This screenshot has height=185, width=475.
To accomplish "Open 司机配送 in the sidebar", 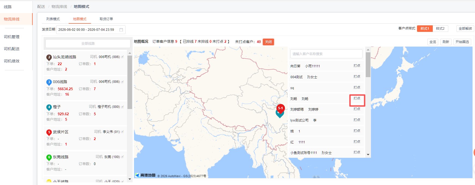I will pos(12,49).
